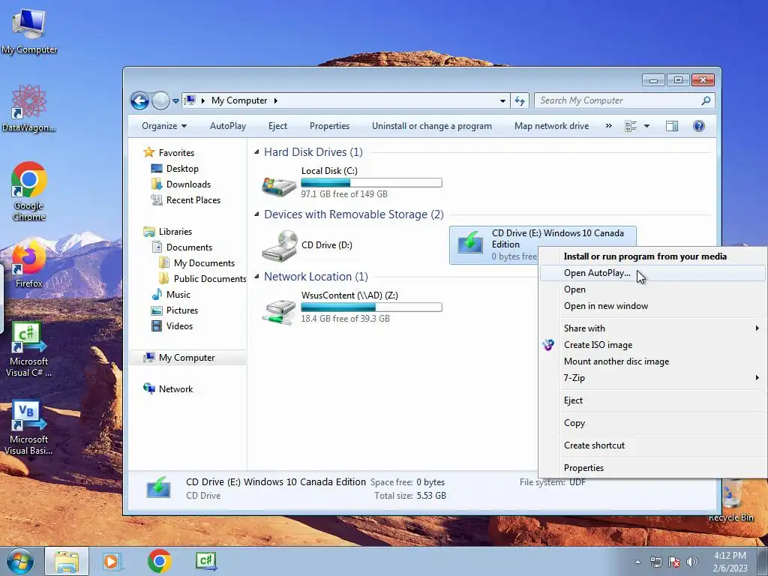768x576 pixels.
Task: Show hidden system tray icons
Action: click(637, 562)
